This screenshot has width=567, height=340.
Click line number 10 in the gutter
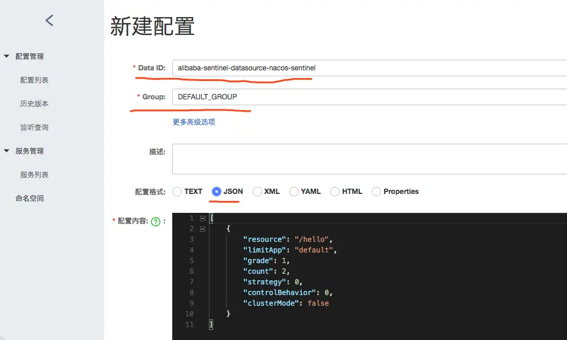(189, 313)
